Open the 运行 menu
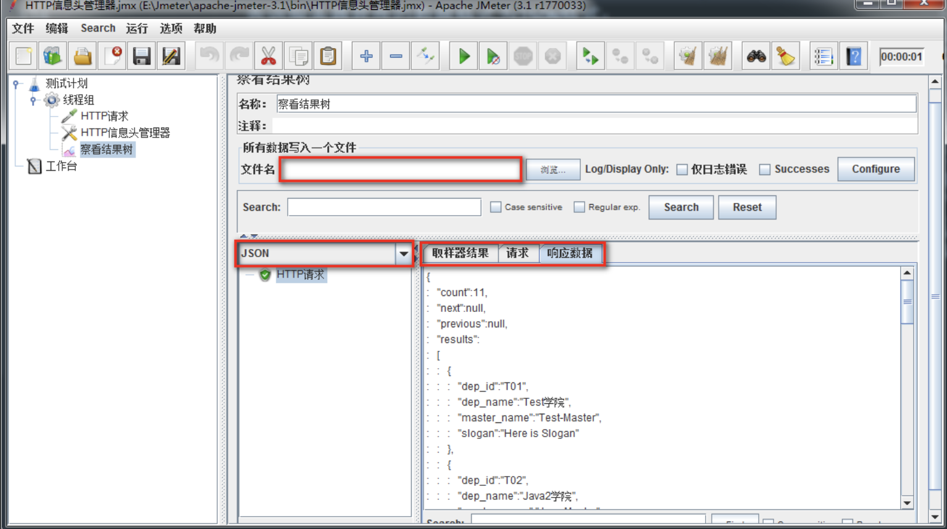The width and height of the screenshot is (947, 529). coord(136,28)
